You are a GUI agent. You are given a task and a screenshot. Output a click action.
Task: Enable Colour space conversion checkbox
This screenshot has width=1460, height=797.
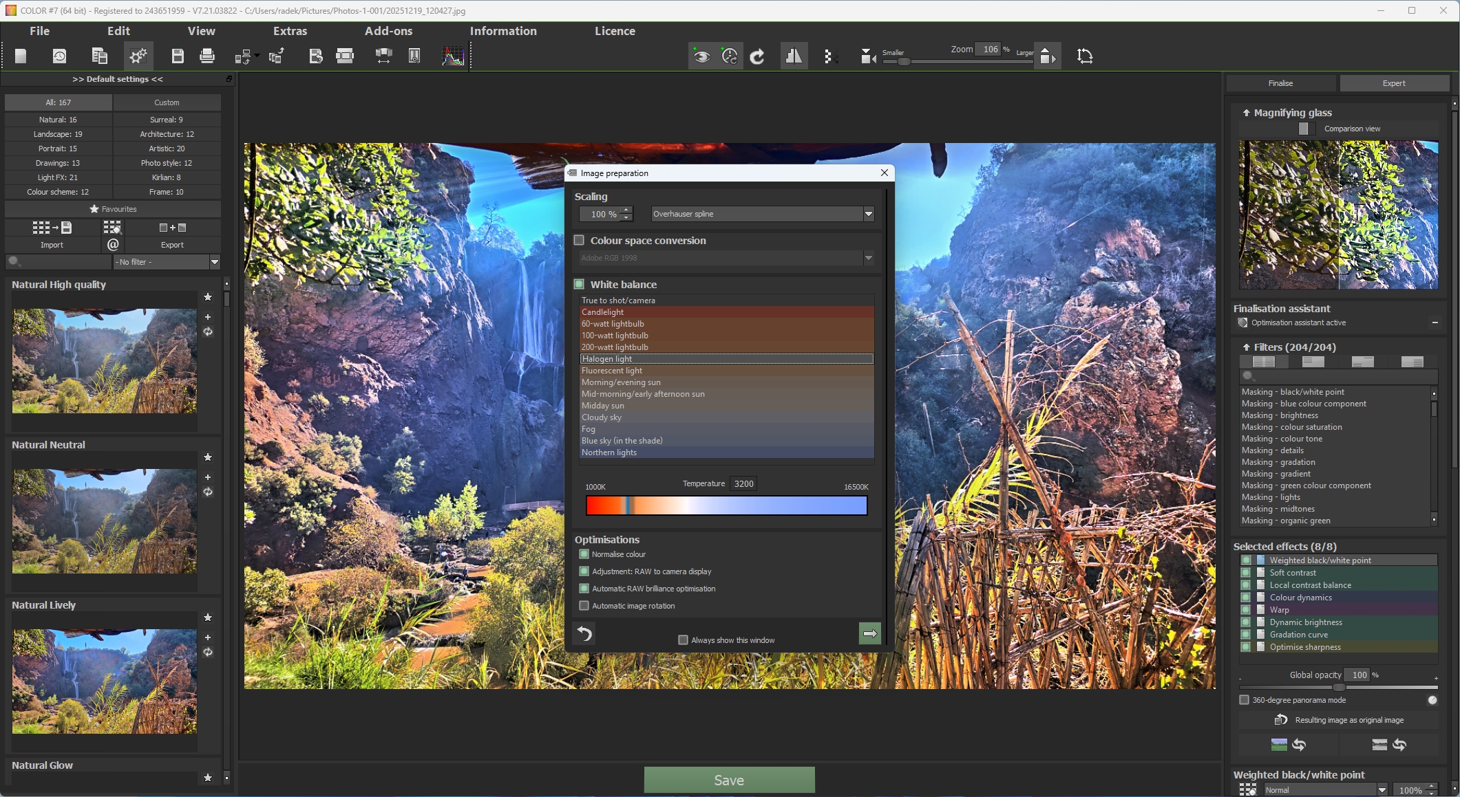[x=580, y=241]
